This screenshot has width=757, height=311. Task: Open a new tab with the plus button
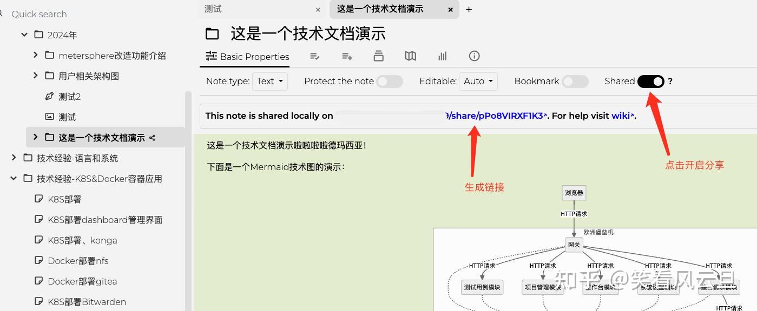[x=469, y=9]
